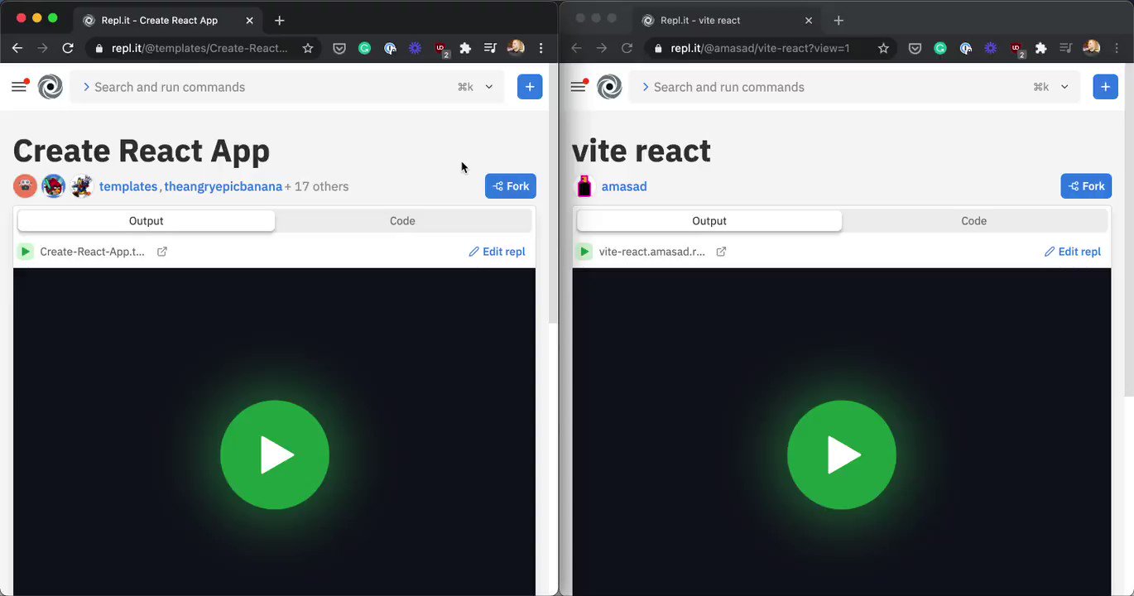Viewport: 1134px width, 596px height.
Task: Expand the command bar chevron in vite react window
Action: (x=1064, y=87)
